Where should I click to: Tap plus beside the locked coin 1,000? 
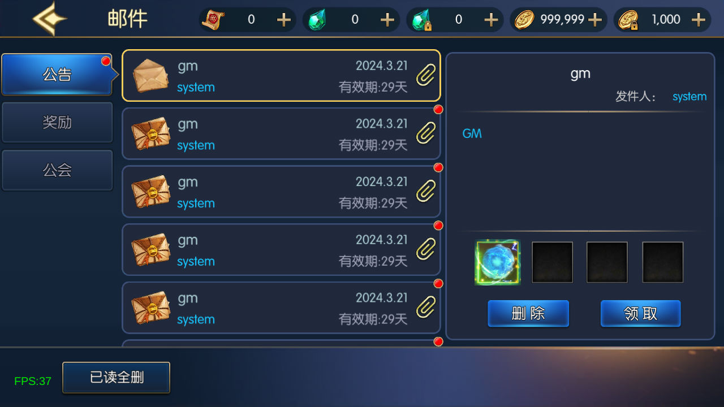[x=699, y=20]
